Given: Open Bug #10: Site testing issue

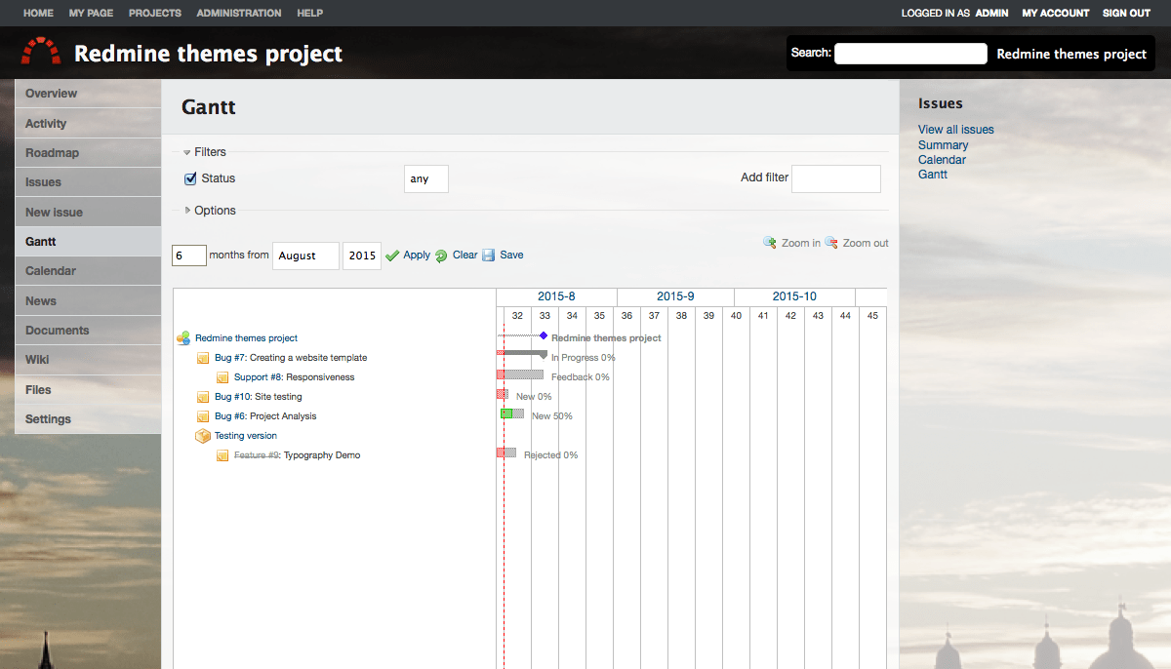Looking at the screenshot, I should [259, 397].
